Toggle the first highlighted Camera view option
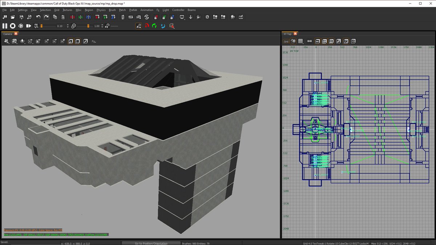 pos(70,41)
